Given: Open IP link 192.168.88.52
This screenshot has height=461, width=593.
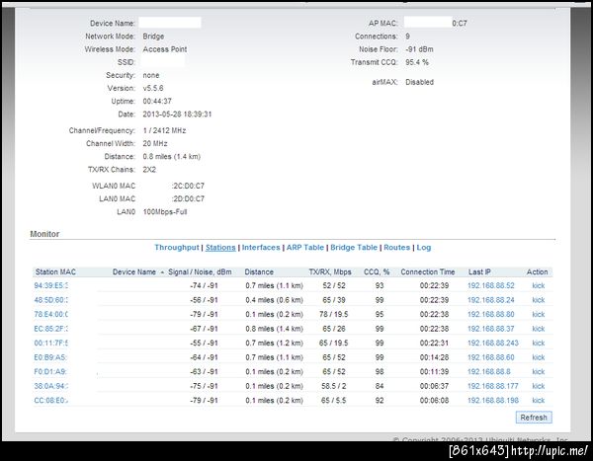Looking at the screenshot, I should (x=491, y=285).
